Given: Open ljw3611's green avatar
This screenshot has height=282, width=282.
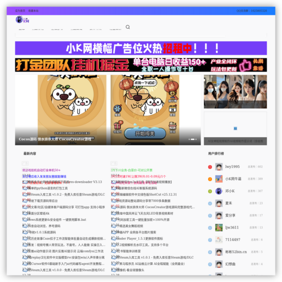Looking at the screenshot, I should [x=219, y=227].
